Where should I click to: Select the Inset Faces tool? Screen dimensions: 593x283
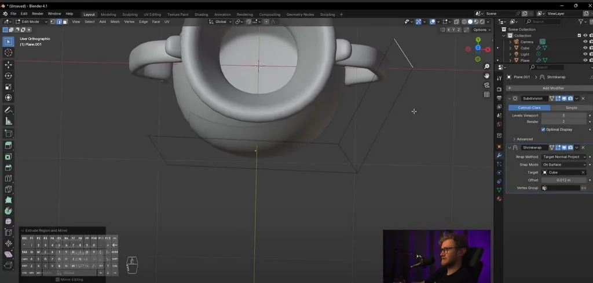(8, 157)
